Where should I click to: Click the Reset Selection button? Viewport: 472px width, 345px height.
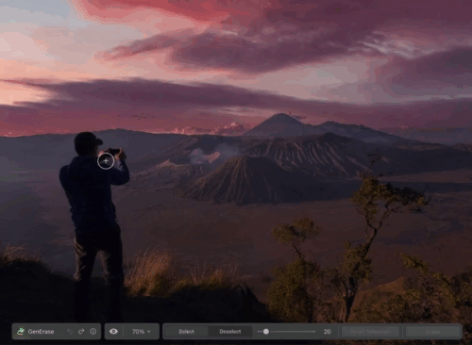click(370, 332)
